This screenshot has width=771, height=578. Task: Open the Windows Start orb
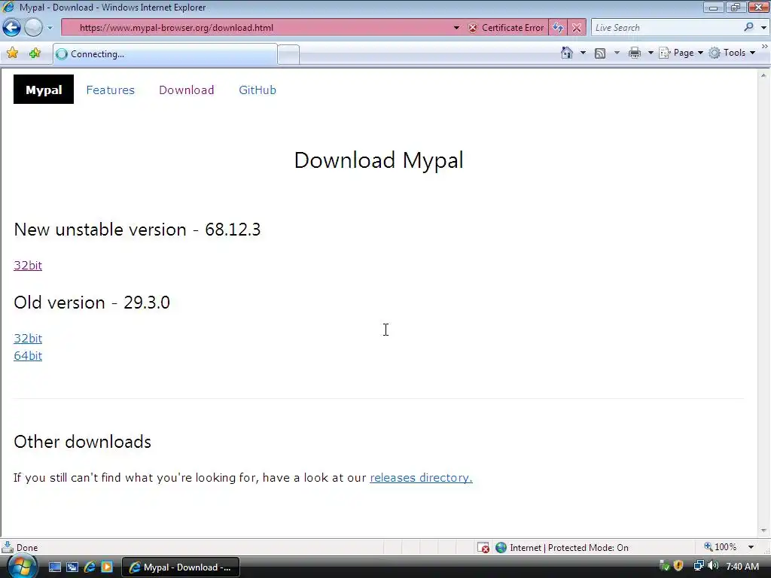coord(22,567)
